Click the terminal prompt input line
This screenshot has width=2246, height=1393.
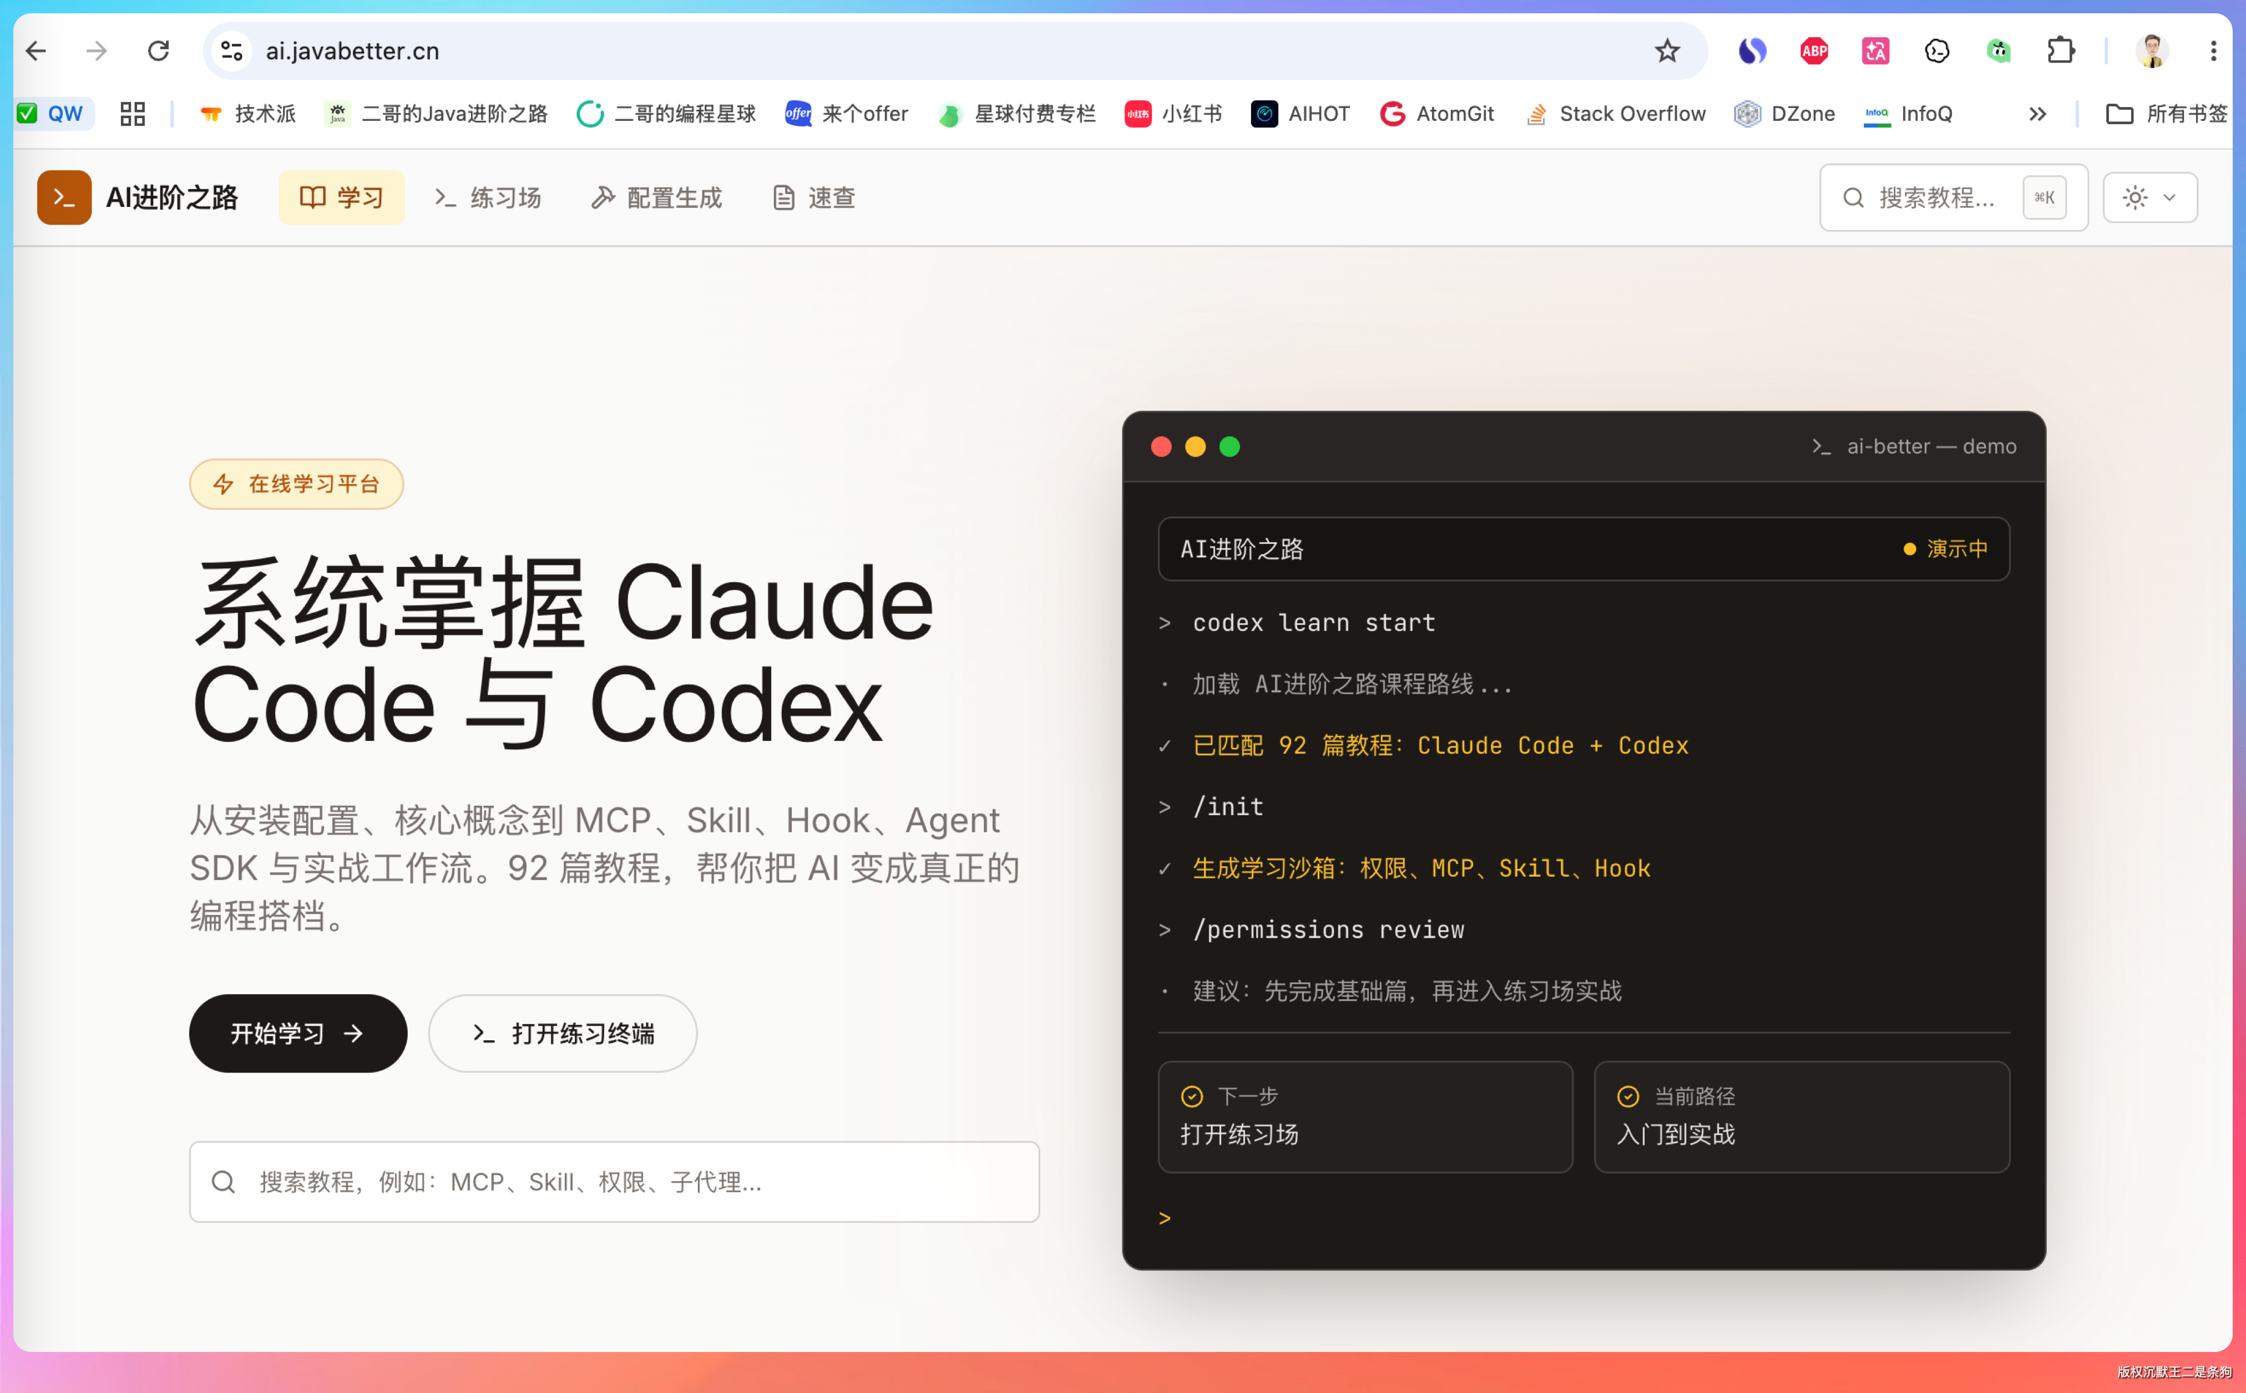coord(1584,1218)
